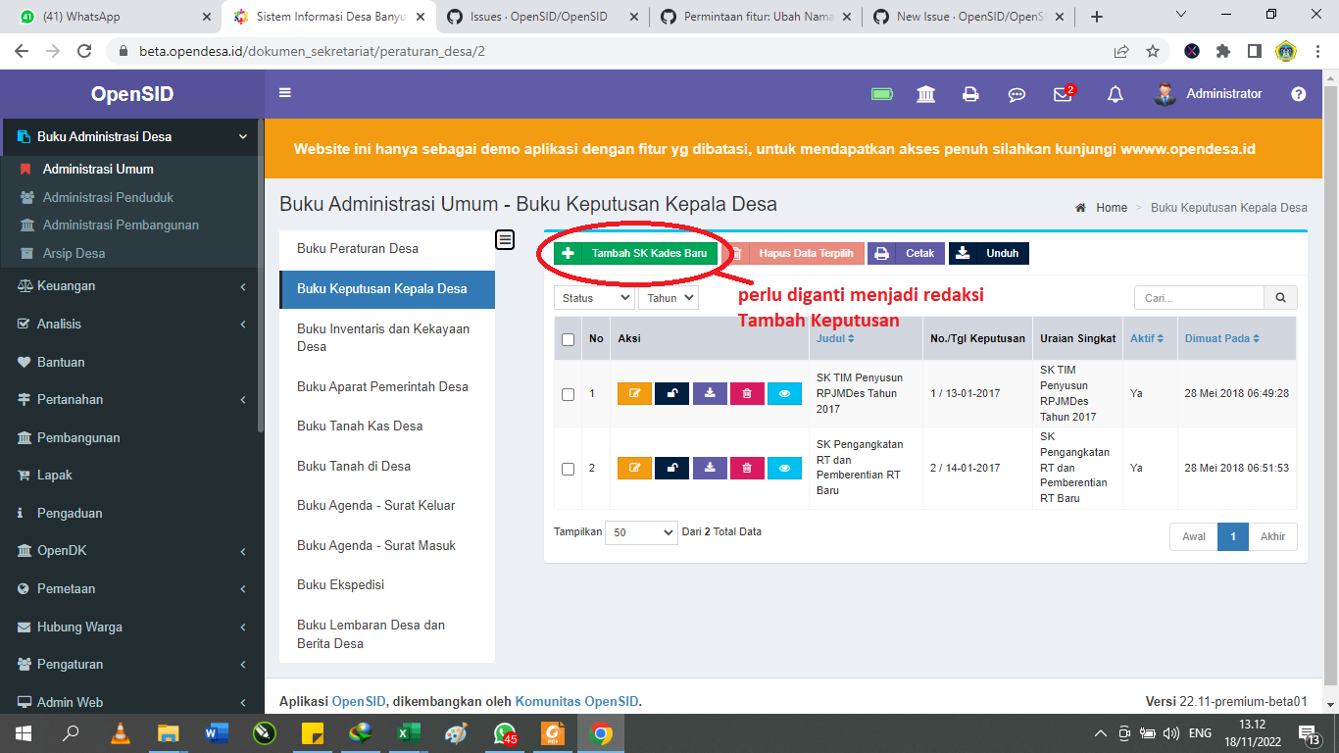Click the printer icon in the top bar
1339x753 pixels.
pyautogui.click(x=970, y=94)
